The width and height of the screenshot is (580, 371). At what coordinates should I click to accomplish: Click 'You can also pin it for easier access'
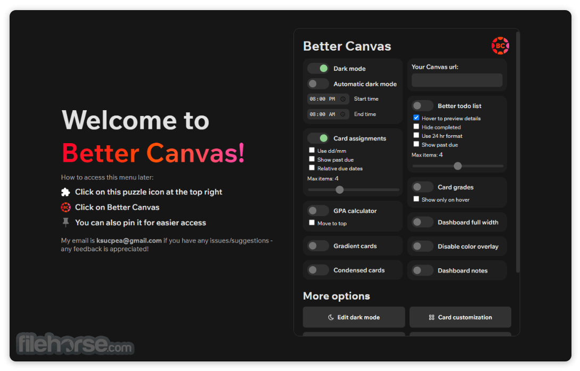tap(141, 223)
